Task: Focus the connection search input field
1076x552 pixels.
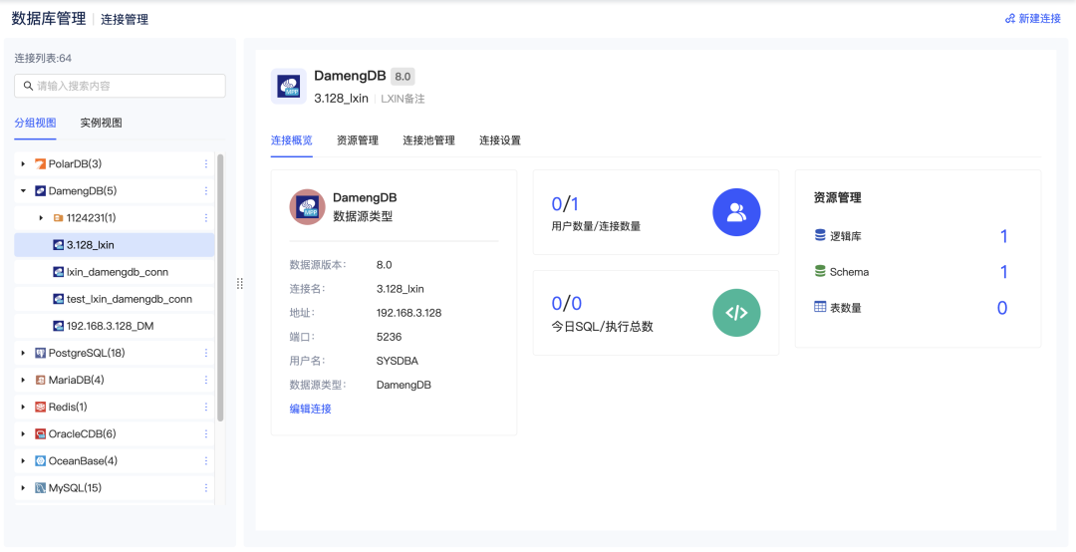Action: click(x=121, y=86)
